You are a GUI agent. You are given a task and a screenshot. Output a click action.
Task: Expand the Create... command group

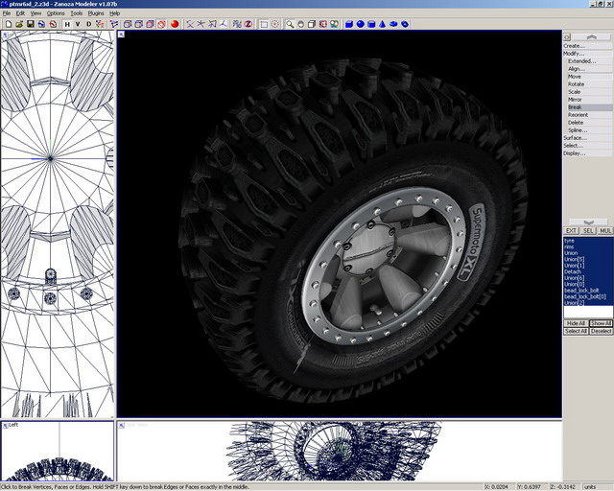click(574, 45)
